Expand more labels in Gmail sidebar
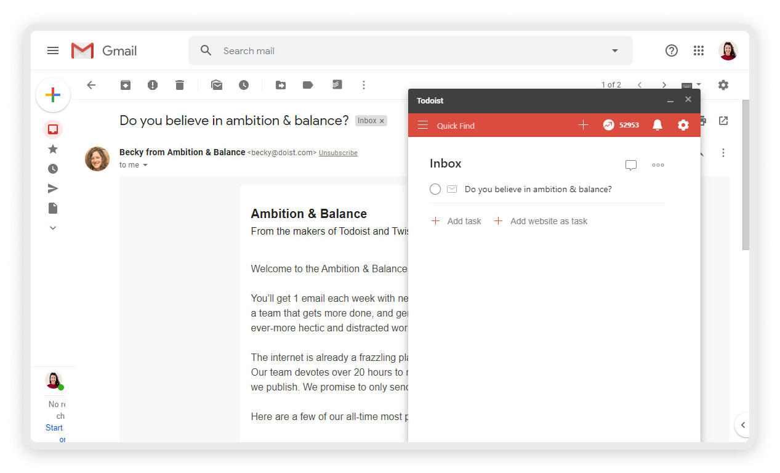Image resolution: width=780 pixels, height=473 pixels. pos(52,228)
